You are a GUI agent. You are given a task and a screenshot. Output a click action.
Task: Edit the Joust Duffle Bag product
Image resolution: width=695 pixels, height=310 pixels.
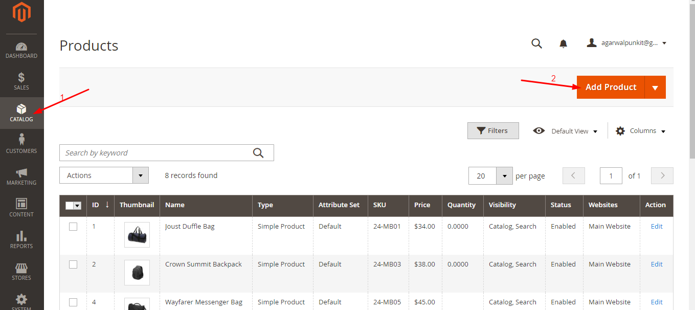[657, 227]
